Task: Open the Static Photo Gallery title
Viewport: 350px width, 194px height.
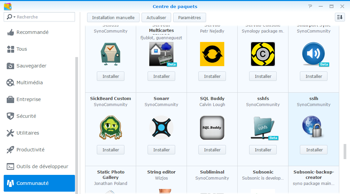Action: pos(111,175)
